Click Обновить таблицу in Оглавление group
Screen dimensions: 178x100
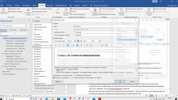pos(15,12)
